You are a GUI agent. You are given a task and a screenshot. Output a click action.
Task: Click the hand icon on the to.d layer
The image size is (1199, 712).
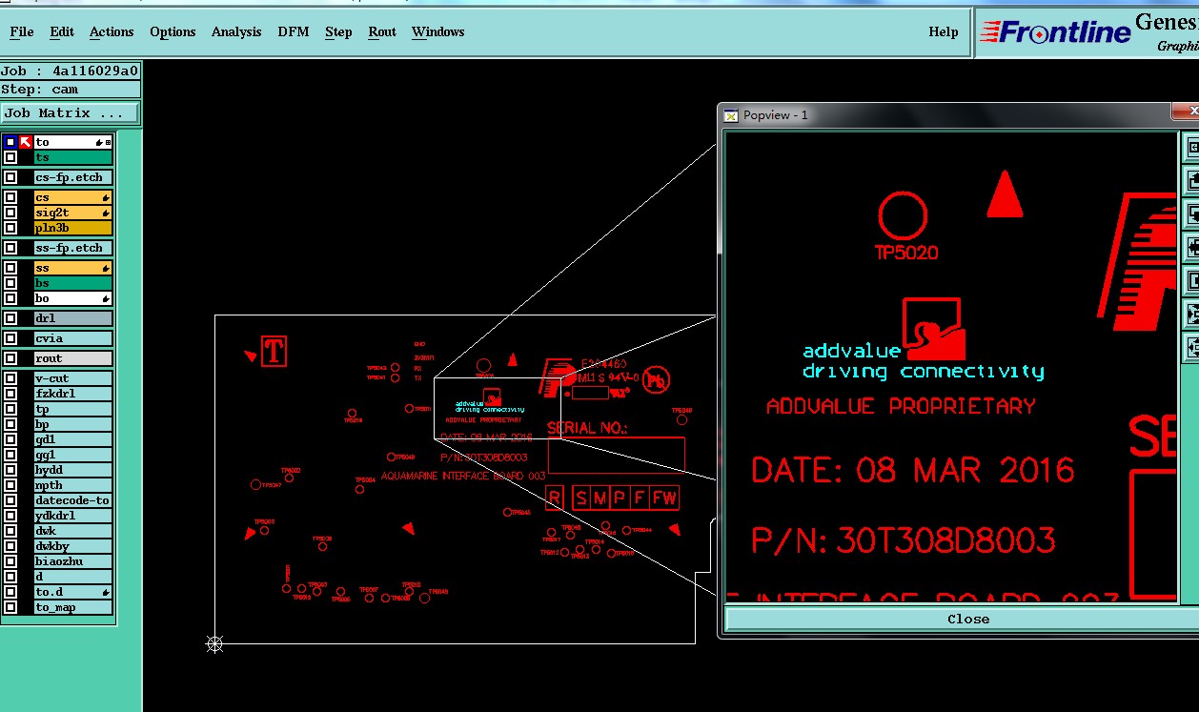coord(107,592)
